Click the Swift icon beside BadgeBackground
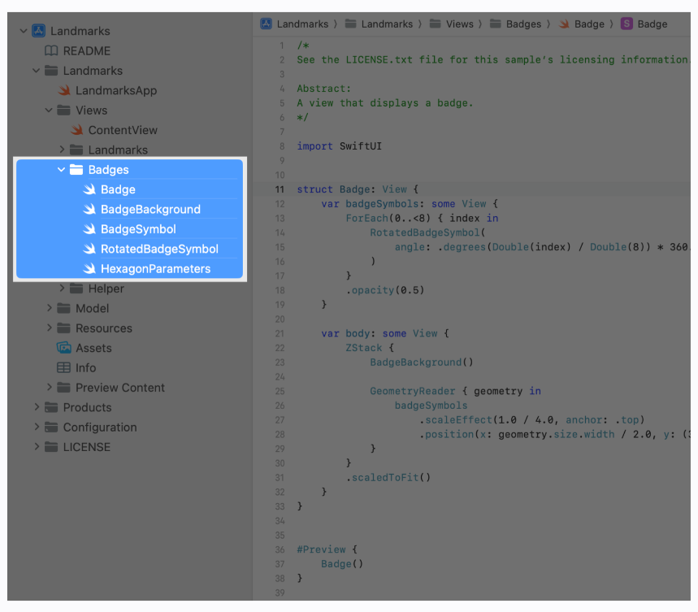This screenshot has height=612, width=698. (89, 209)
